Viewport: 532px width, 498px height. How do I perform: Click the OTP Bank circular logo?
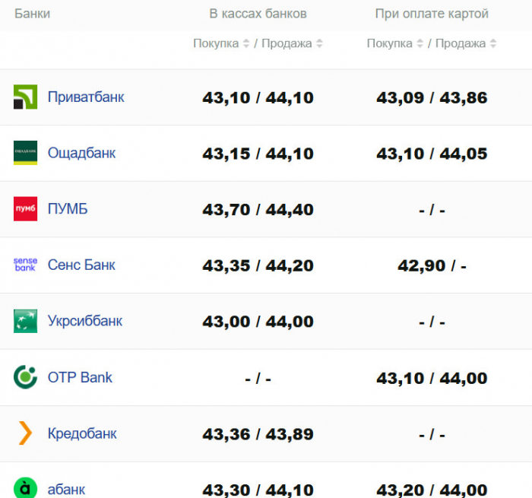pyautogui.click(x=25, y=377)
